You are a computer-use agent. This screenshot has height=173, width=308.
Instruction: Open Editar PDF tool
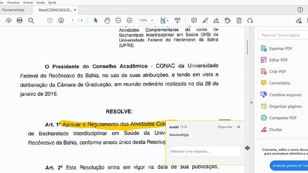[274, 60]
